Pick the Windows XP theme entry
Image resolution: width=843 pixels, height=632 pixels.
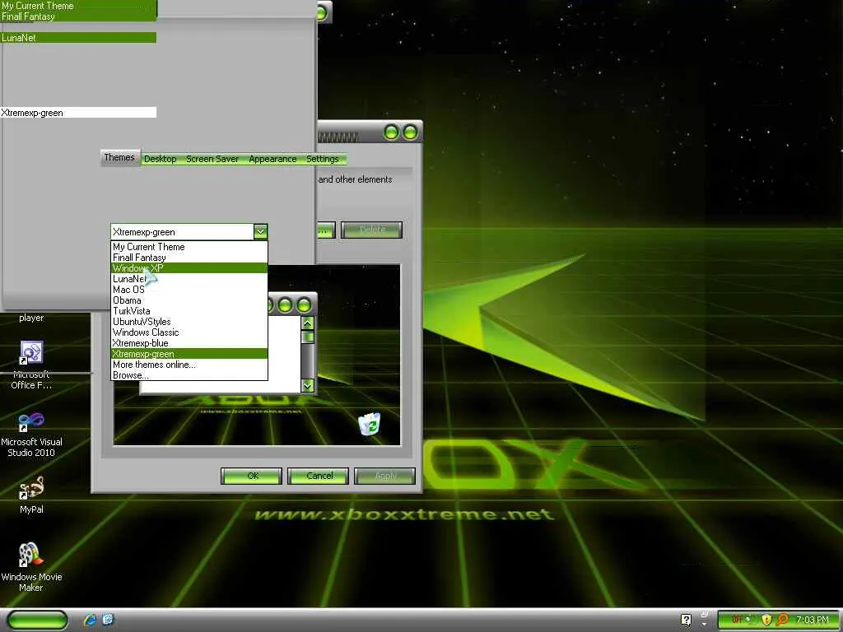189,268
